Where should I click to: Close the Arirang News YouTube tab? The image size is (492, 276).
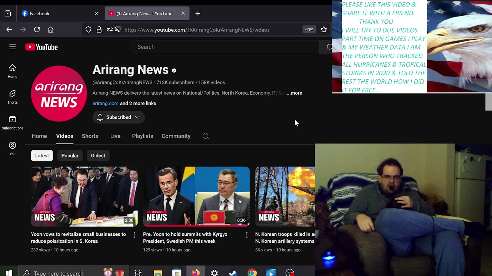(x=183, y=13)
